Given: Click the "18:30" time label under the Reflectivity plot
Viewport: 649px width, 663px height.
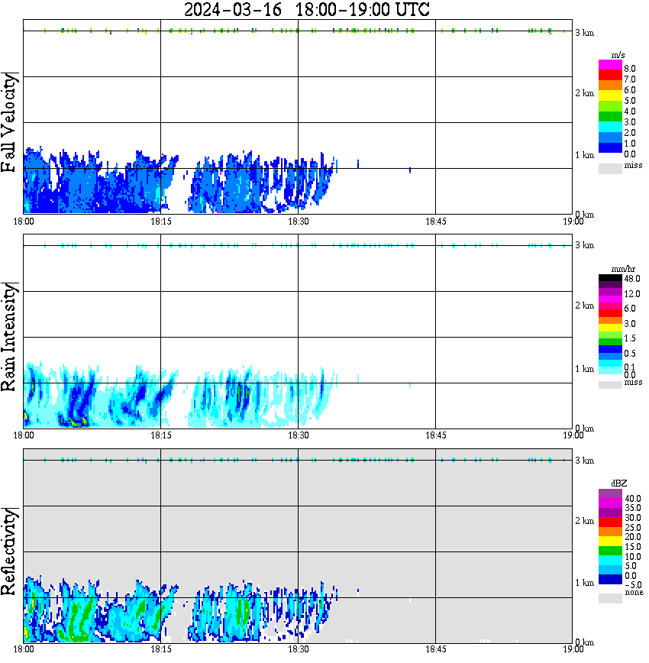Looking at the screenshot, I should (299, 649).
